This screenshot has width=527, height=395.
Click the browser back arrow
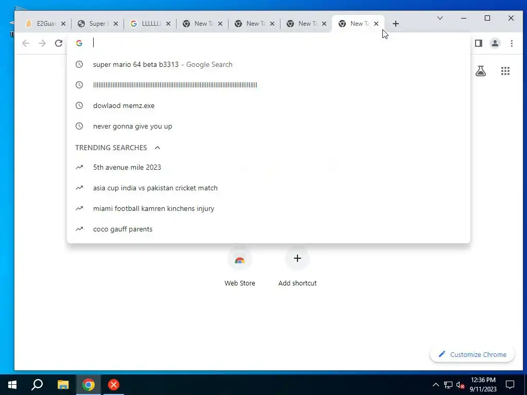pos(26,43)
